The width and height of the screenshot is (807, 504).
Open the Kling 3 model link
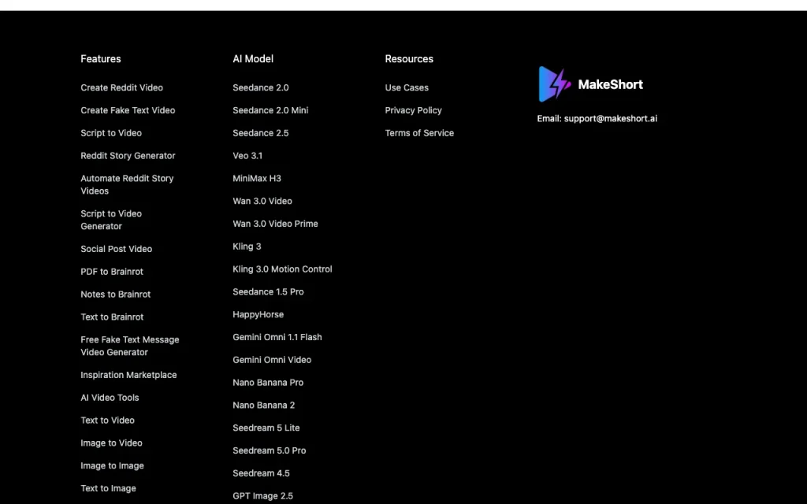247,246
